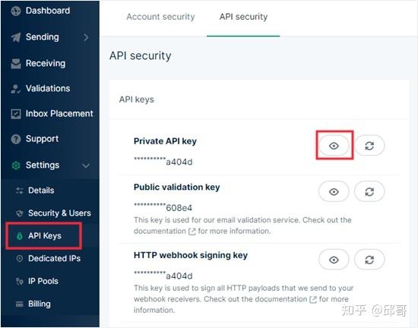Unhide the HTTP webhook signing key

click(x=334, y=260)
